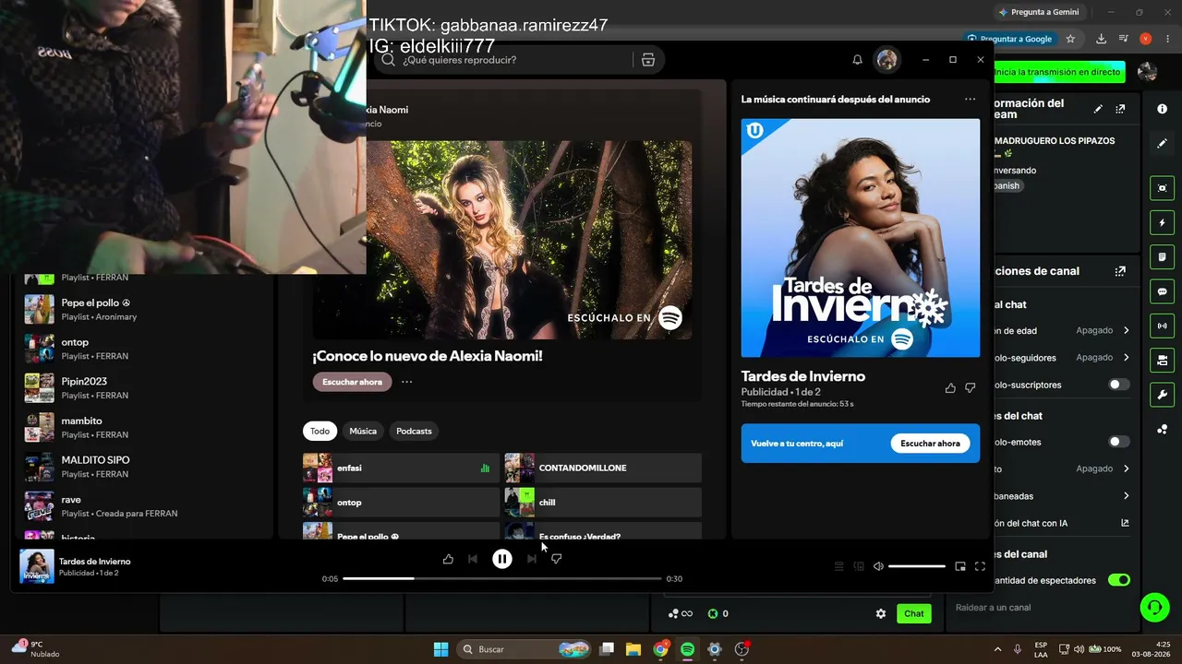Open the Pepe el pollo playlist in sidebar
This screenshot has height=664, width=1182.
point(143,309)
